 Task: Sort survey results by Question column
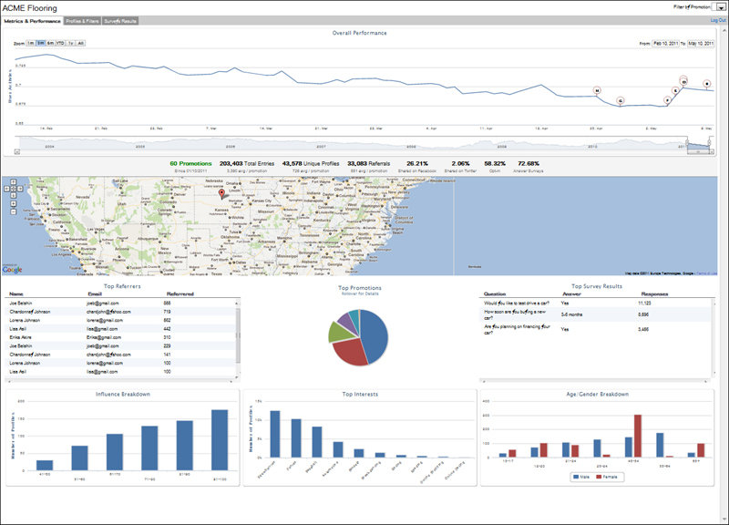[x=495, y=293]
